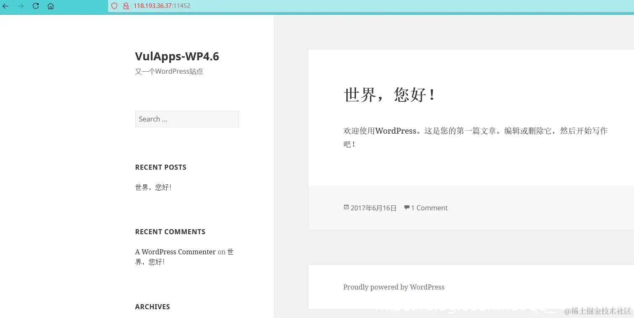The height and width of the screenshot is (318, 634).
Task: Open A WordPress Commenter link
Action: click(176, 252)
